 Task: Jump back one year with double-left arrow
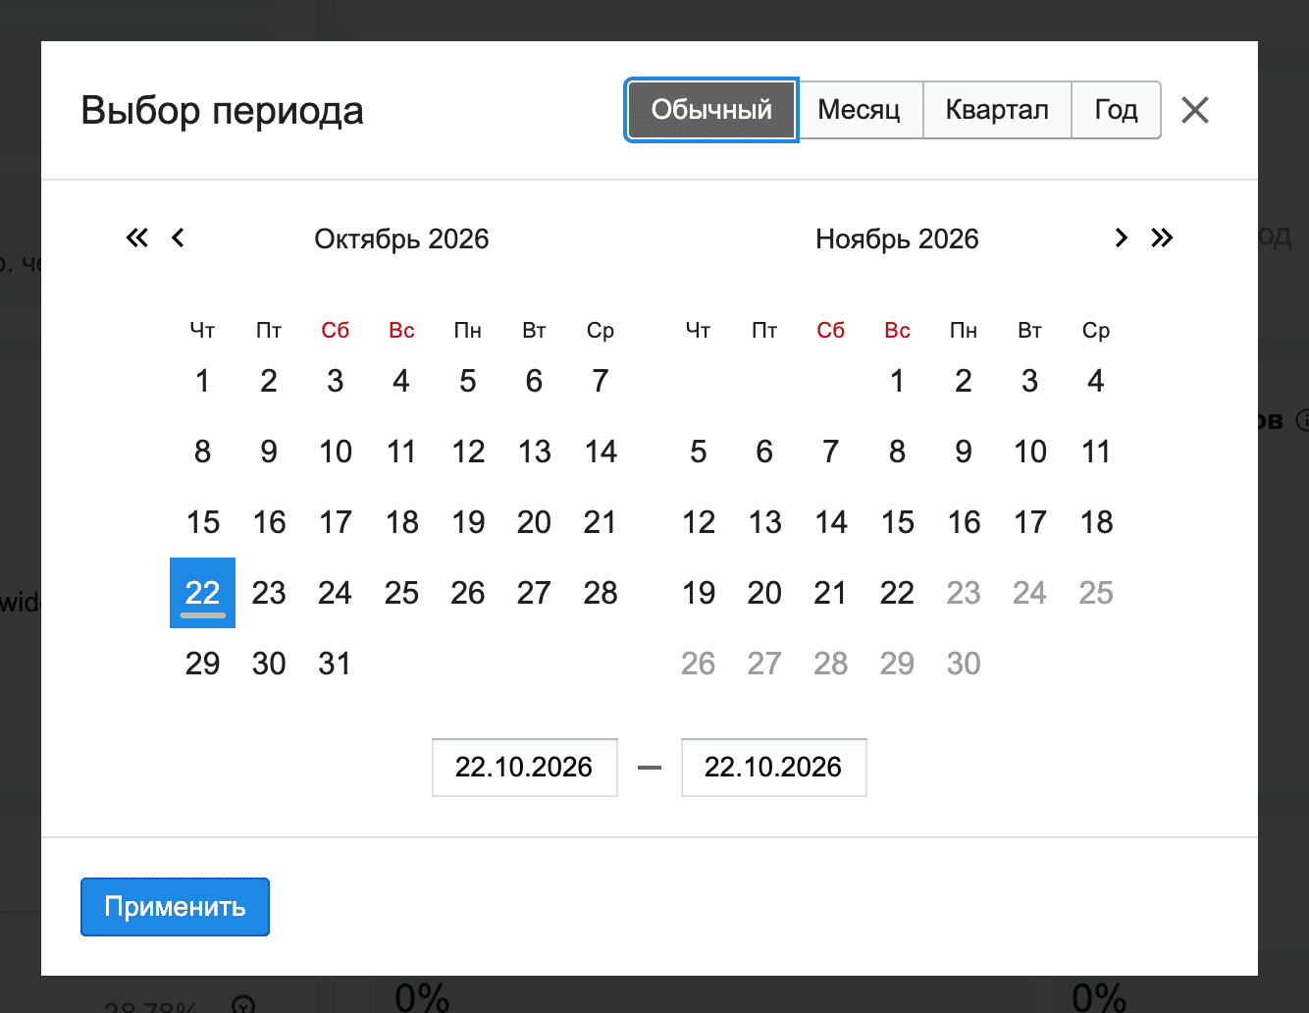pos(137,238)
